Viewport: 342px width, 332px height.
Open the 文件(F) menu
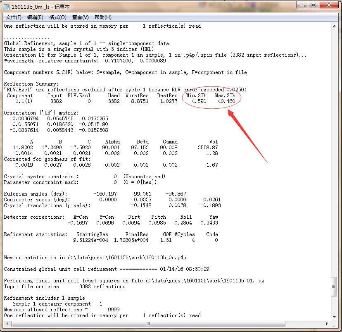(x=13, y=17)
